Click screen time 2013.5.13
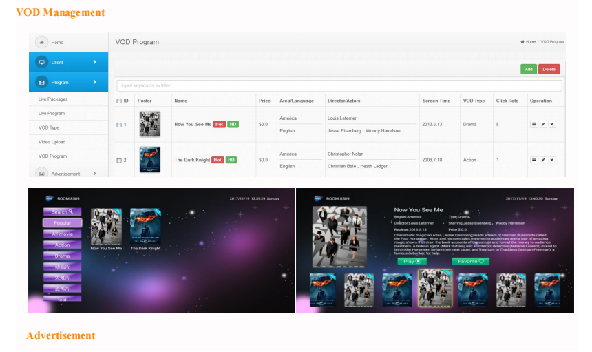 point(432,124)
